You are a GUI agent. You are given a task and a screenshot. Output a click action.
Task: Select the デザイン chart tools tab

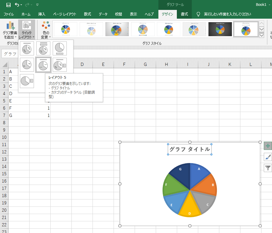pyautogui.click(x=167, y=14)
